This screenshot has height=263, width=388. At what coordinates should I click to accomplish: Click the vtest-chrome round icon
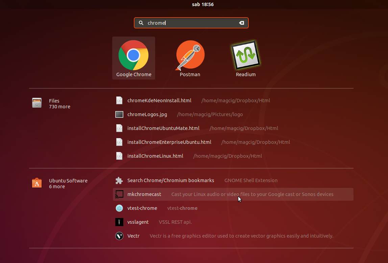pyautogui.click(x=119, y=208)
